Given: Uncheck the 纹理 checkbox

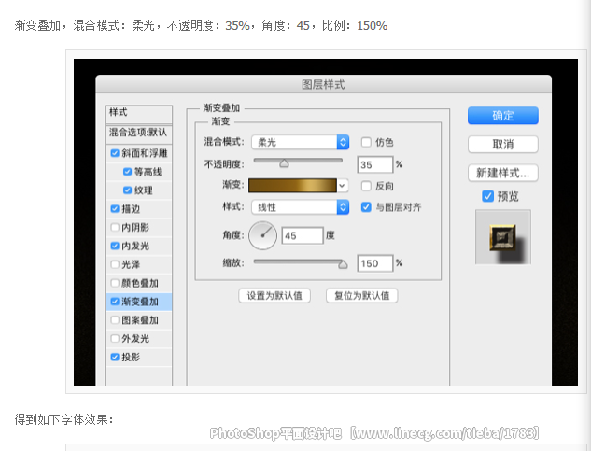Looking at the screenshot, I should click(x=127, y=190).
